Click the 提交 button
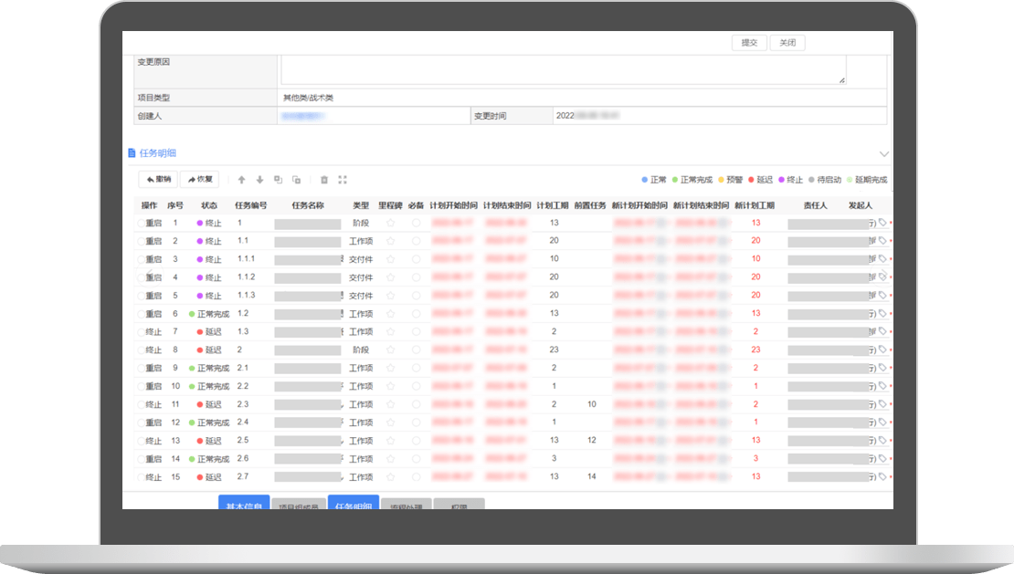The height and width of the screenshot is (574, 1014). 749,43
